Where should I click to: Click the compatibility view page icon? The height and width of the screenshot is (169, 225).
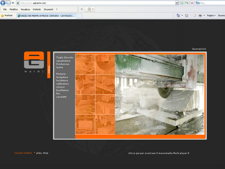[182, 3]
